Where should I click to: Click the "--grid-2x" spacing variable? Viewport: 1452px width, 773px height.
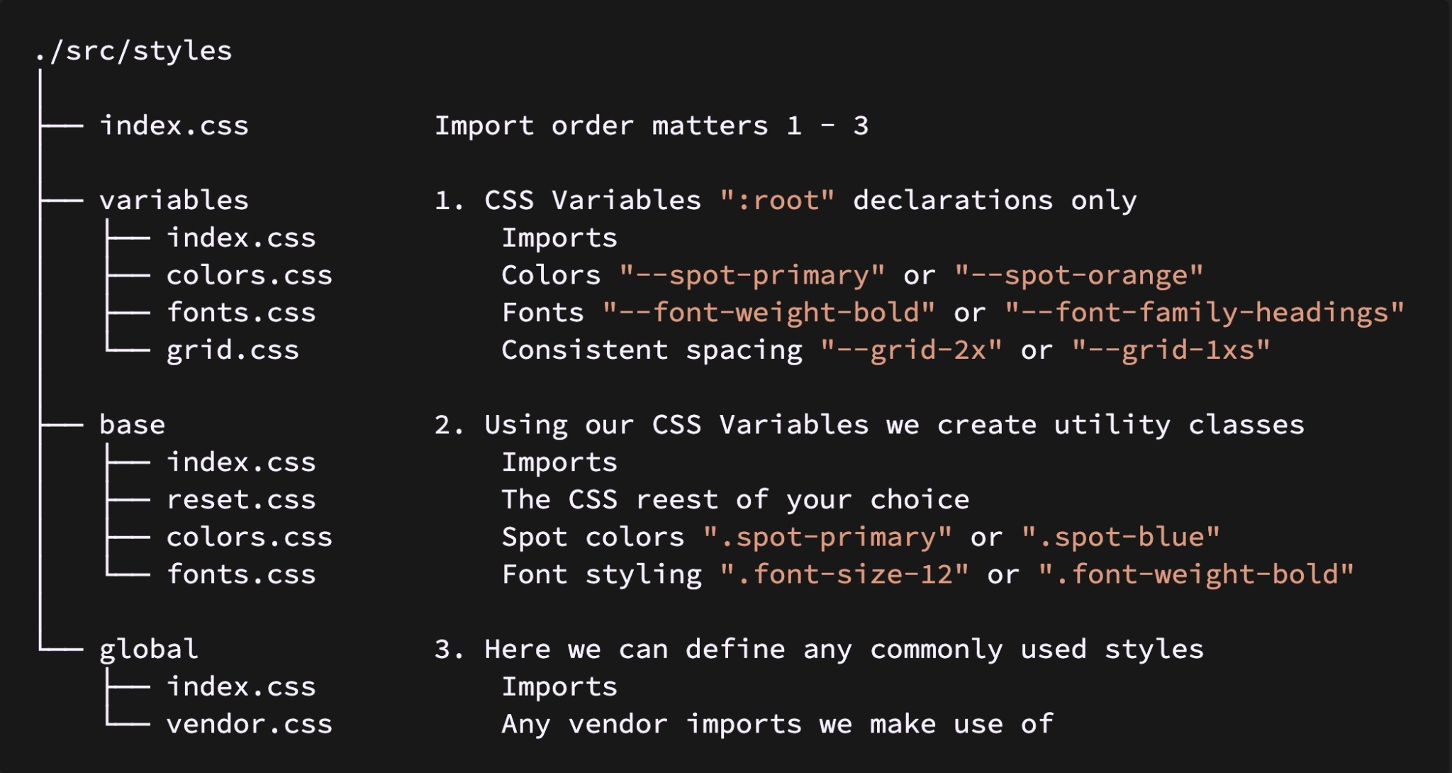[x=911, y=350]
